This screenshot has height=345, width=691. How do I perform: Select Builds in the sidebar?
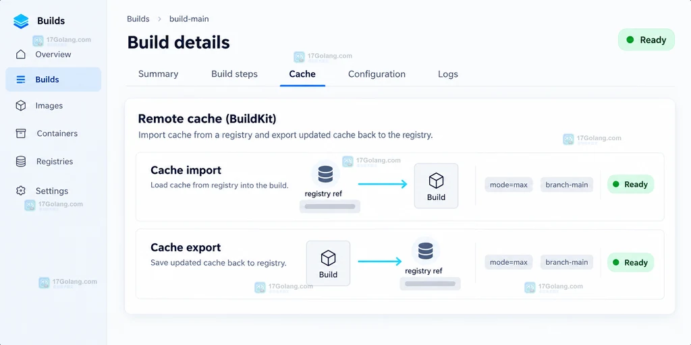point(53,80)
